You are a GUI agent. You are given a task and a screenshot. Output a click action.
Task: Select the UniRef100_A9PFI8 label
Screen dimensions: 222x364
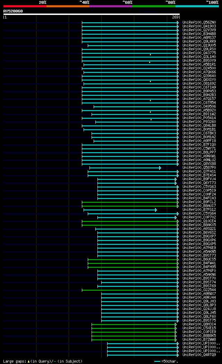[x=199, y=141]
